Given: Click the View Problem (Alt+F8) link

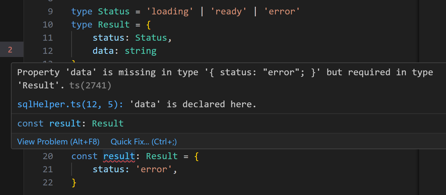Looking at the screenshot, I should coord(58,142).
